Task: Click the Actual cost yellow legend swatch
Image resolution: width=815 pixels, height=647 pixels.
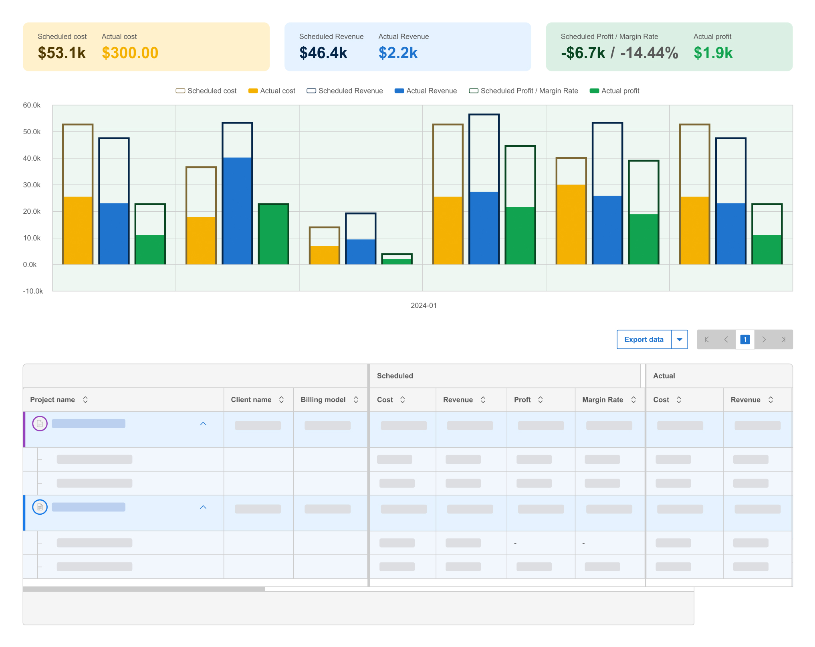Action: pos(253,91)
